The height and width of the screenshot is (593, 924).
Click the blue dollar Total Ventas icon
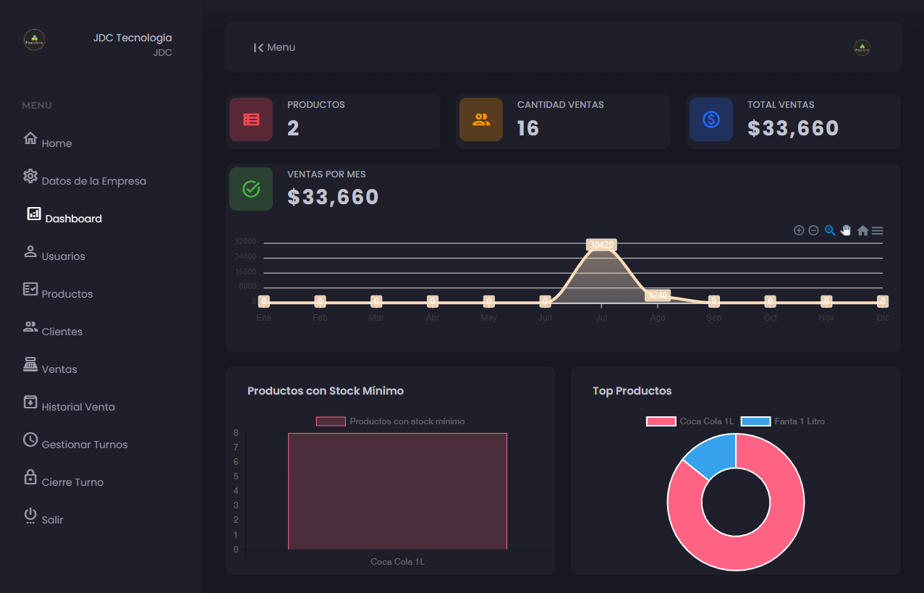(x=711, y=120)
